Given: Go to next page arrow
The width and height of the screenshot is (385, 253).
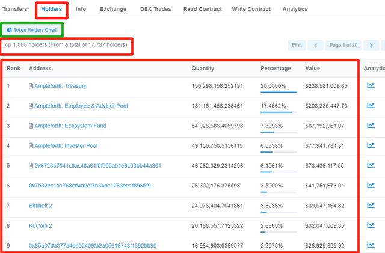Looking at the screenshot, I should (x=371, y=46).
